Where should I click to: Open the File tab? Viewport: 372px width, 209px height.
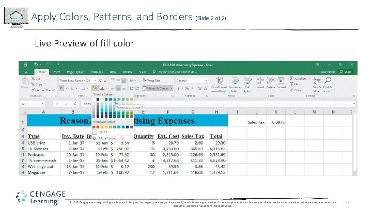coord(26,72)
